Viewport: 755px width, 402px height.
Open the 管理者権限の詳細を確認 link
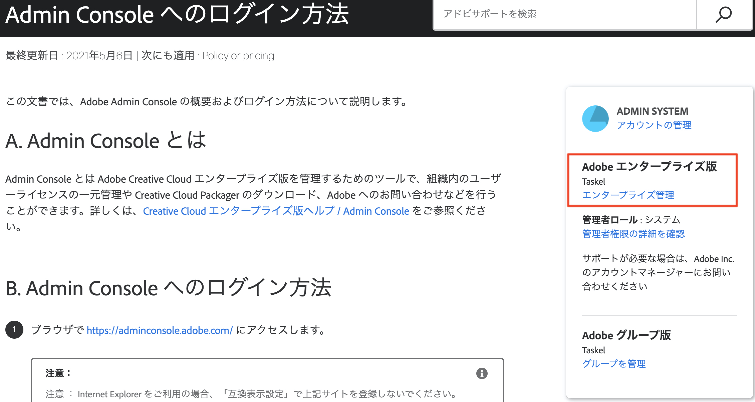pos(633,234)
